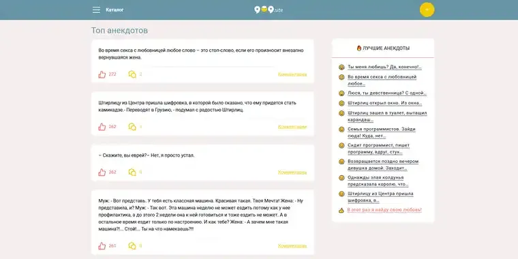518x259 pixels.
Task: Click smiley icon beside 'Однажды злая колдунья'
Action: (341, 178)
